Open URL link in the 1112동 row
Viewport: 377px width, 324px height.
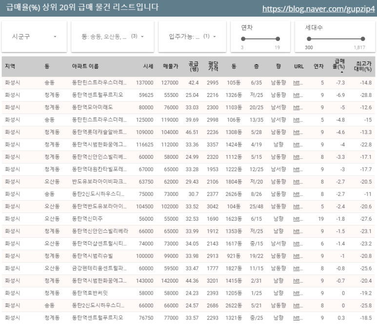pos(298,157)
